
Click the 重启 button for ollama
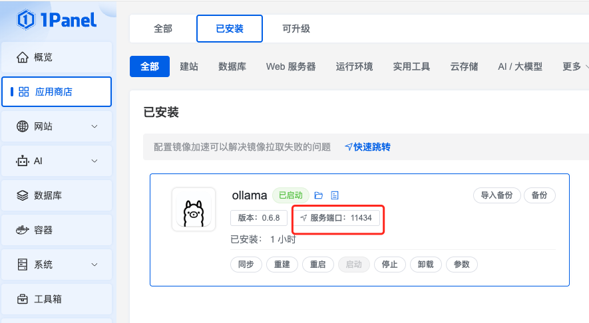[x=317, y=264]
